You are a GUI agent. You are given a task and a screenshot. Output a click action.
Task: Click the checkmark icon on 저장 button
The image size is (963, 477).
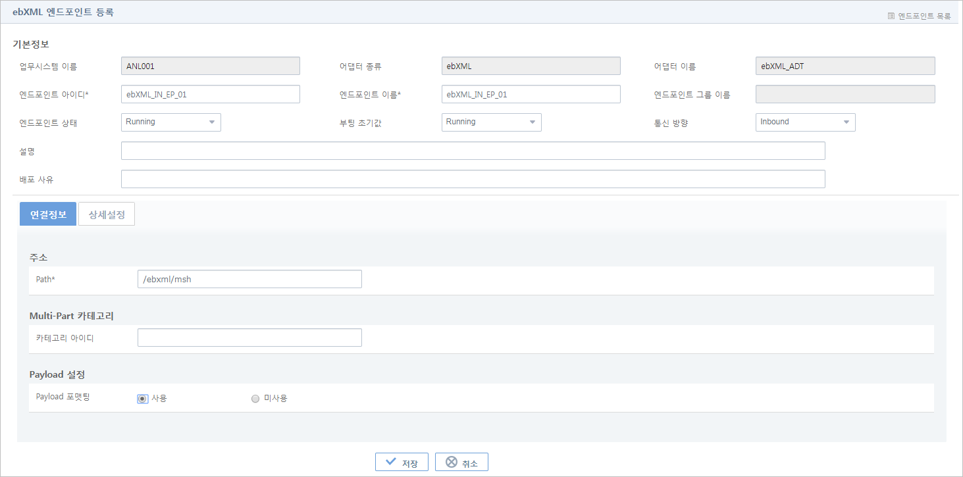click(391, 462)
